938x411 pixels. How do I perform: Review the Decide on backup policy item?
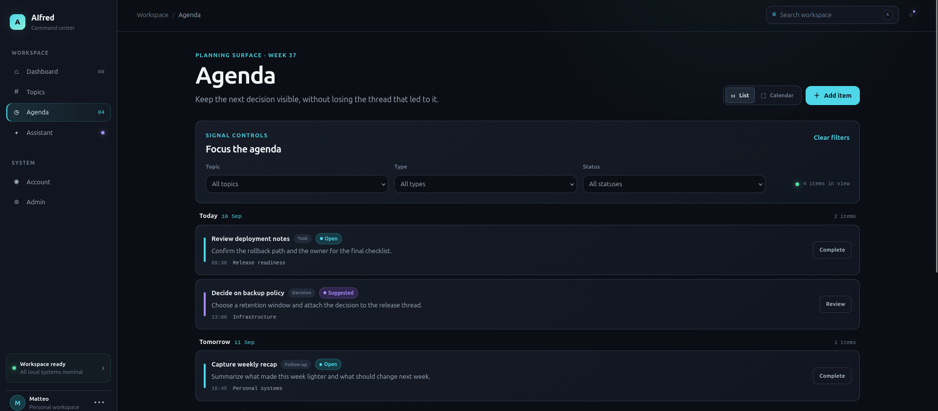(835, 304)
